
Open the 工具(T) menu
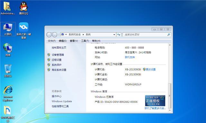pyautogui.click(x=85, y=41)
